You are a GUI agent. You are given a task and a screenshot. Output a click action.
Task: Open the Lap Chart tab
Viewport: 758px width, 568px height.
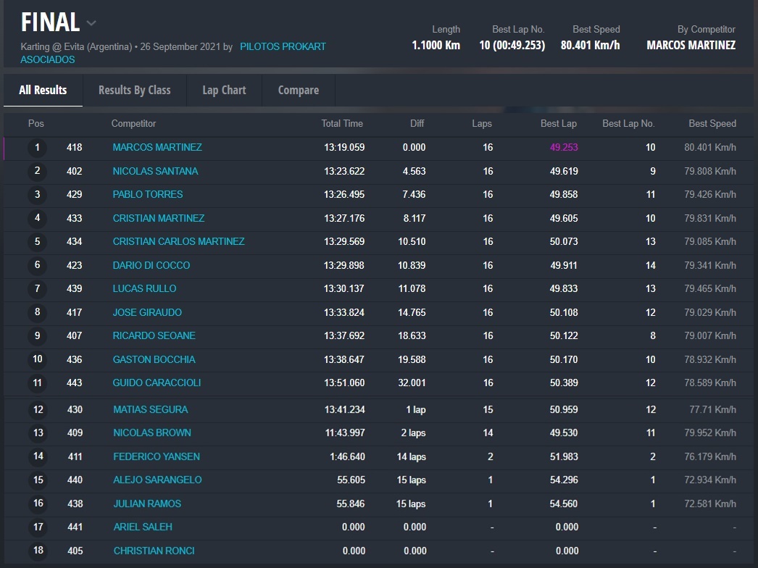pos(224,91)
